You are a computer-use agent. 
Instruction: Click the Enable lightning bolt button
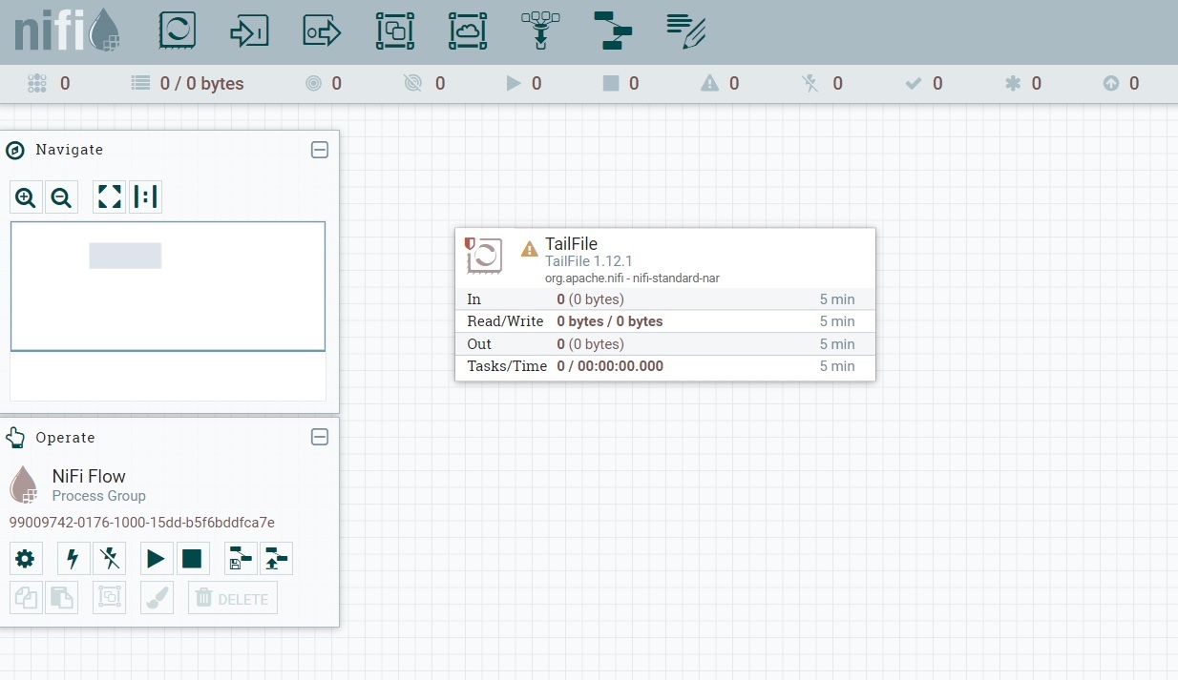[x=74, y=559]
